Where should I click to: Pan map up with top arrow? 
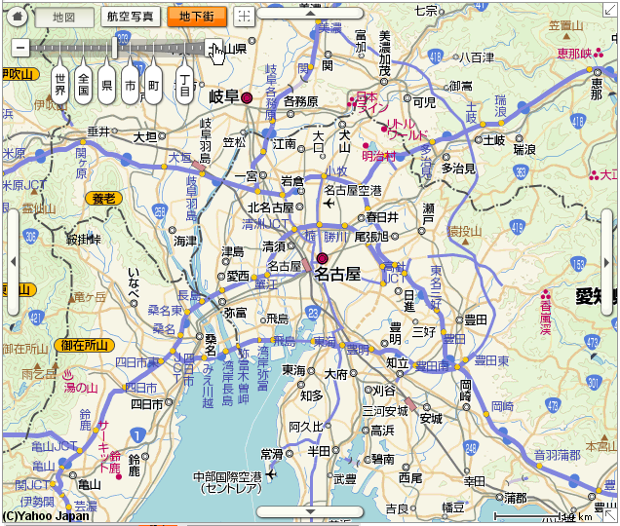[x=310, y=14]
